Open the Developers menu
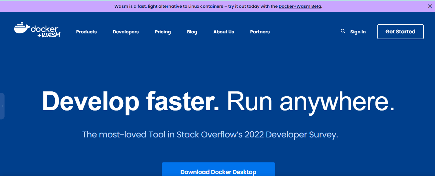435x176 pixels. 126,32
